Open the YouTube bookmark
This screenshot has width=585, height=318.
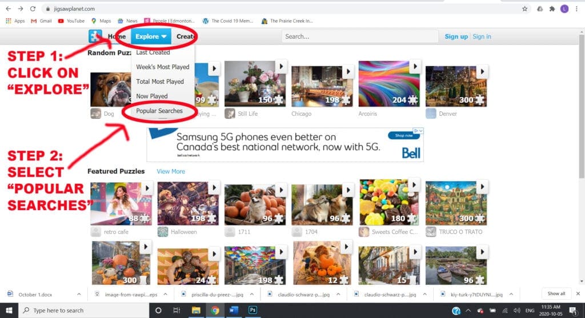[x=71, y=21]
